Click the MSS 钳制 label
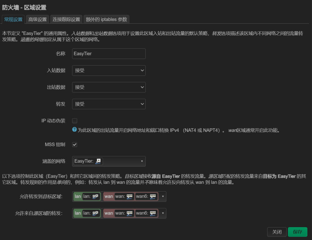The width and height of the screenshot is (312, 240). pyautogui.click(x=55, y=145)
